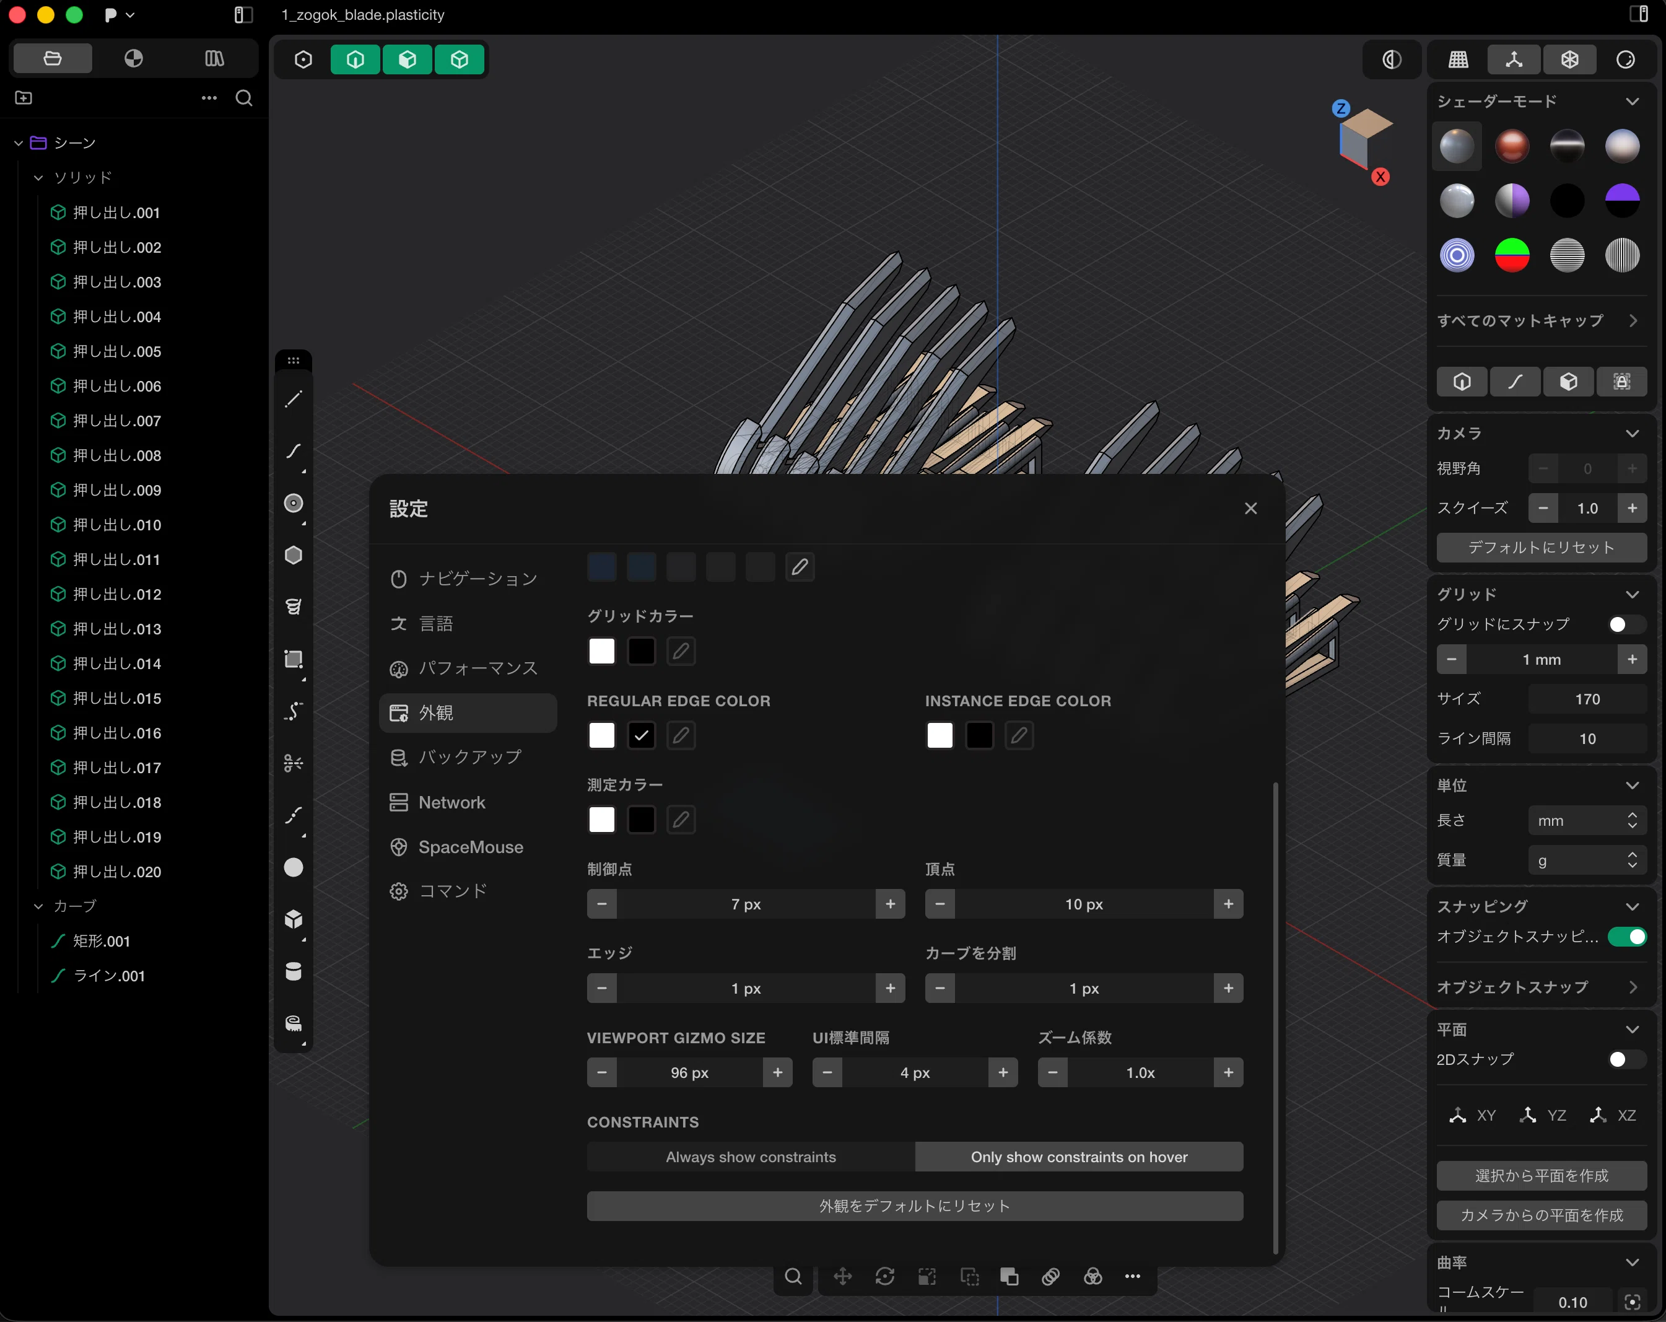Click 外観をデフォルトにリセット button
Viewport: 1666px width, 1322px height.
tap(915, 1206)
